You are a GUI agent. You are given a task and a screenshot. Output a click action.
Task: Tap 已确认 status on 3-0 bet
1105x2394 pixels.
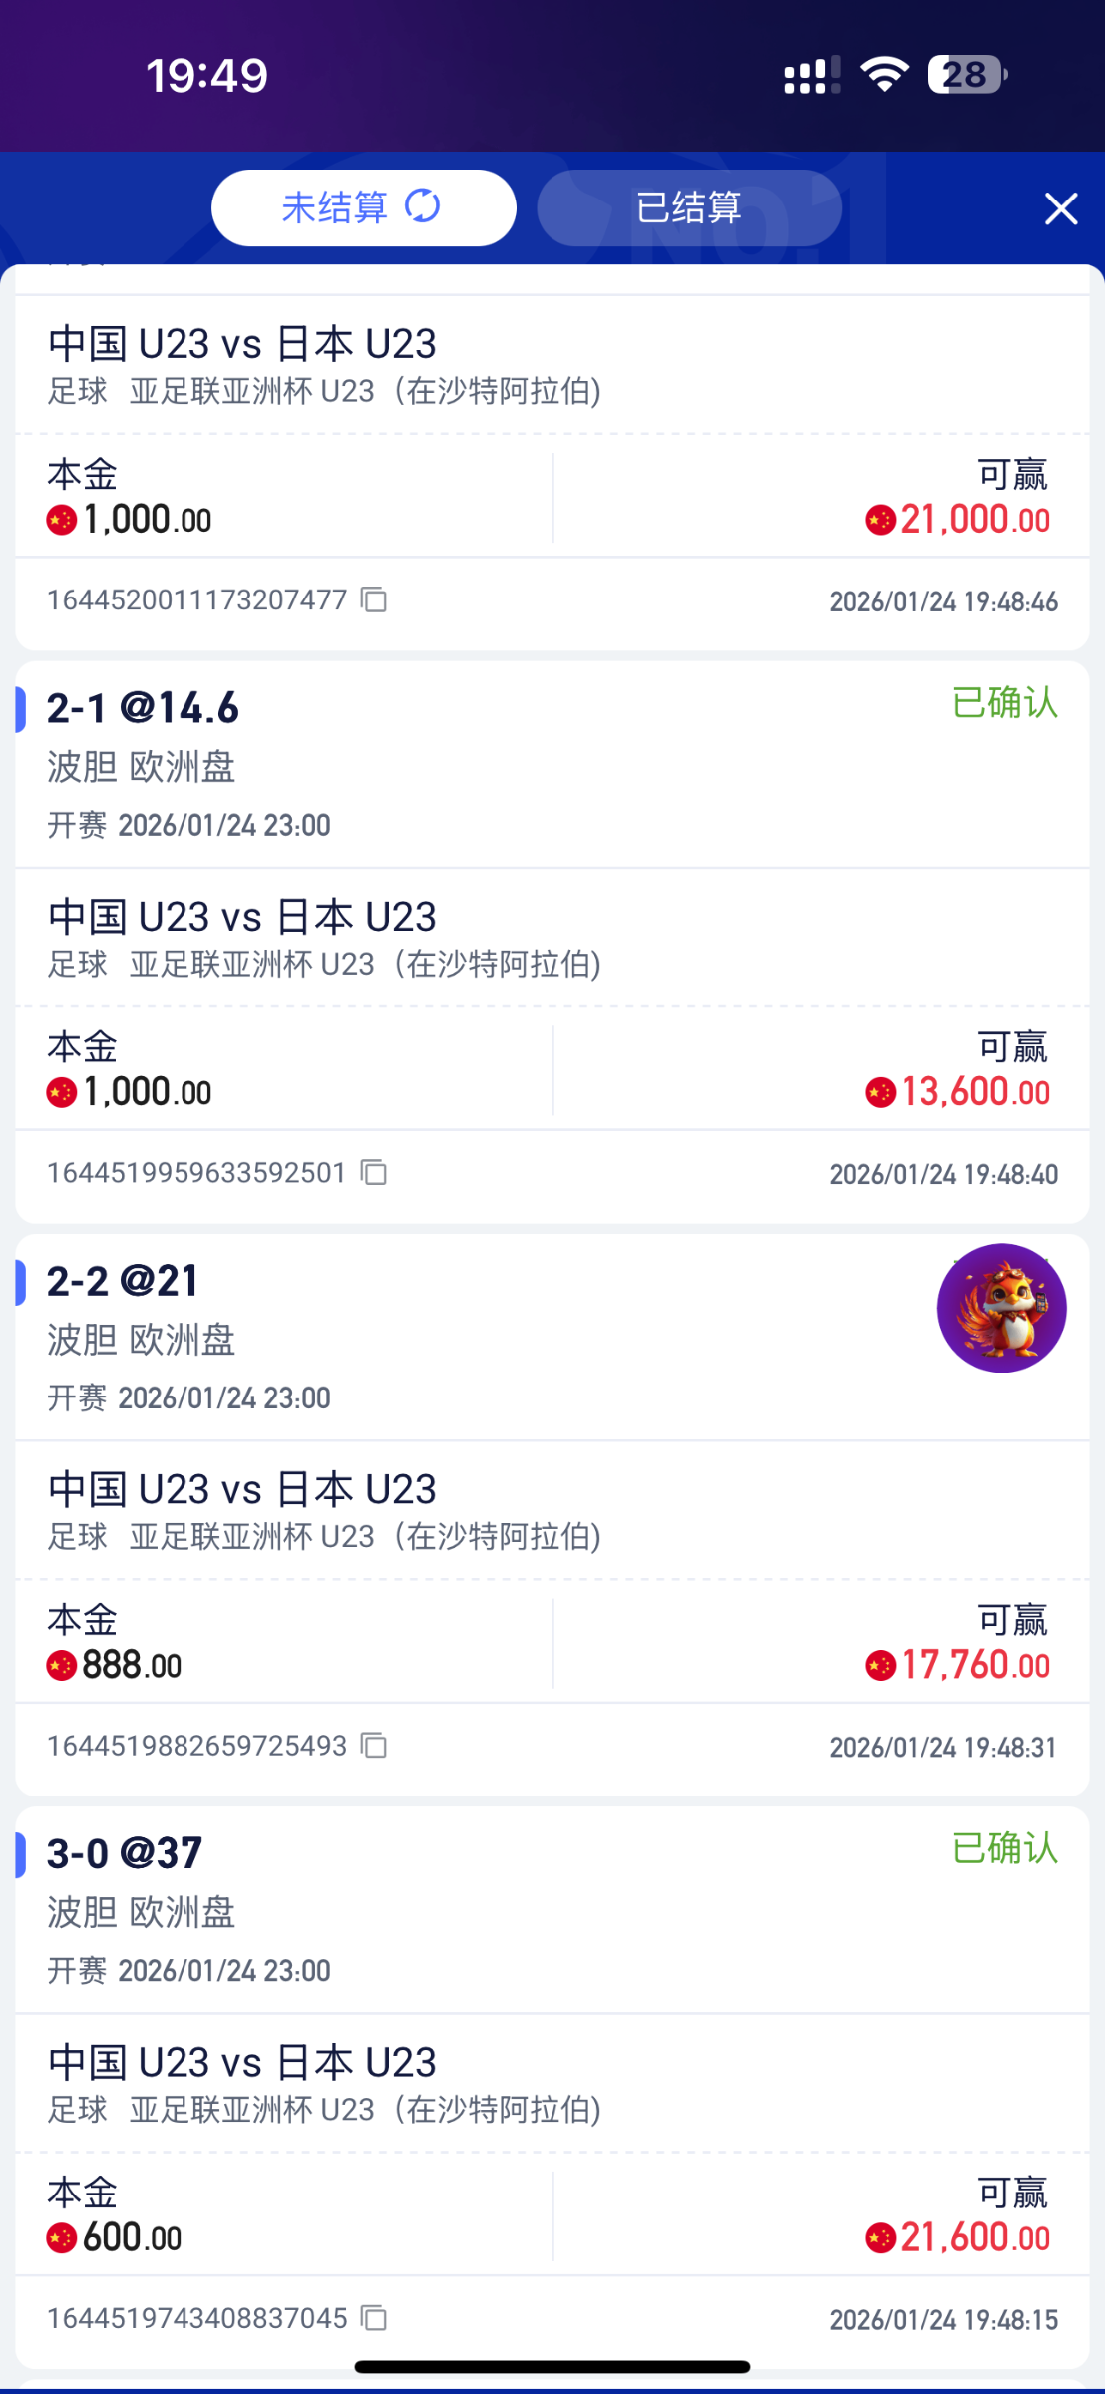coord(1004,1848)
